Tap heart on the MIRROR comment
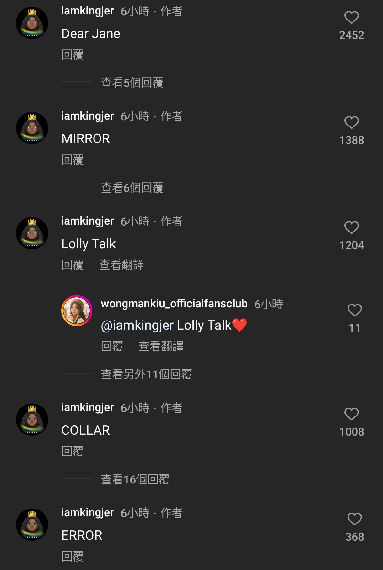 [351, 122]
